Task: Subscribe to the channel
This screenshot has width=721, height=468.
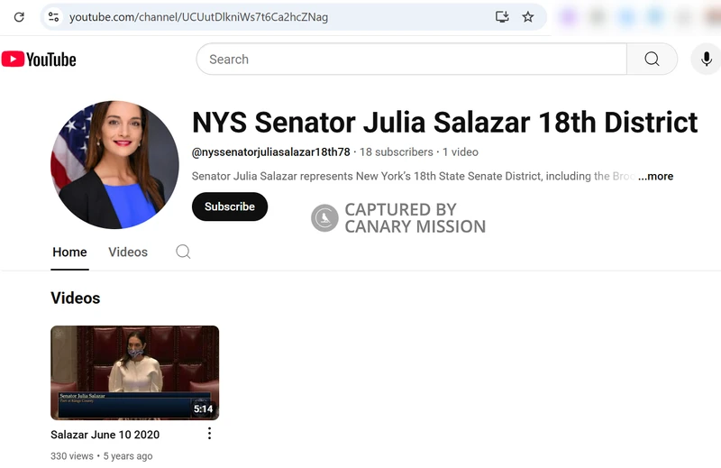Action: coord(230,206)
